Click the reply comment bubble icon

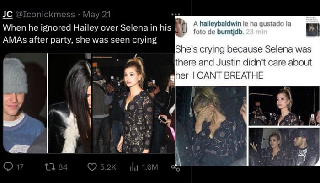click(x=8, y=167)
